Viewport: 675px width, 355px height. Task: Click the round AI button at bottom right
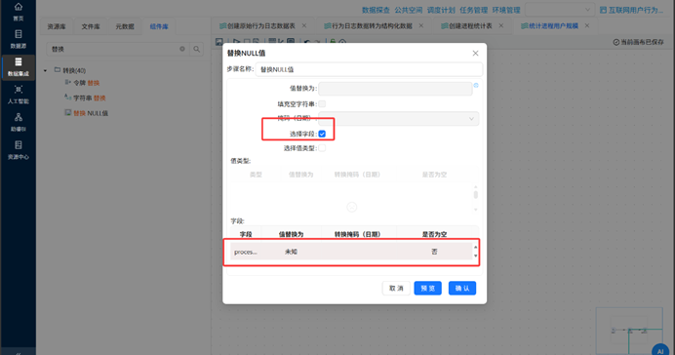coord(660,351)
